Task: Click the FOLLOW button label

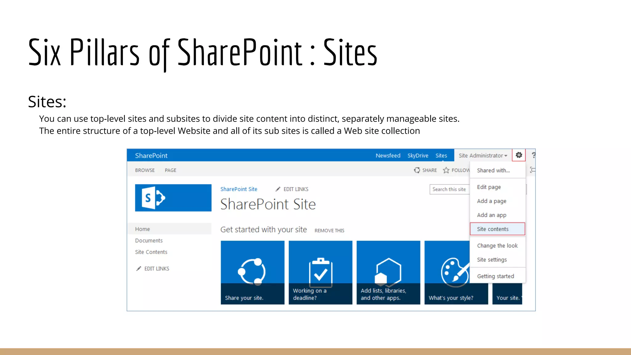Action: [461, 170]
